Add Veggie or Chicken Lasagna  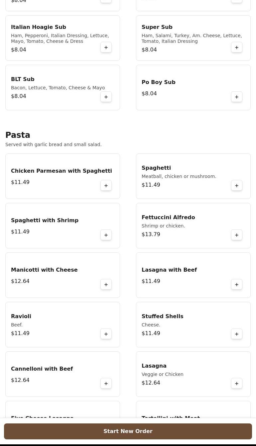pos(237,384)
